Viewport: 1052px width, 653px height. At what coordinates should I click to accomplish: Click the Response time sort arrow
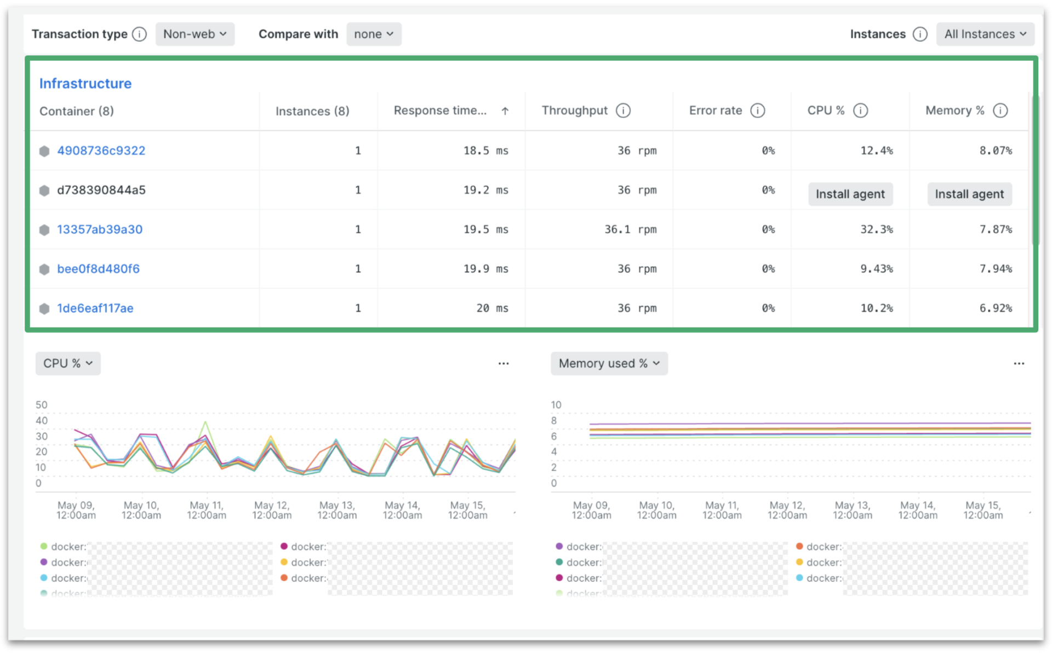click(505, 110)
